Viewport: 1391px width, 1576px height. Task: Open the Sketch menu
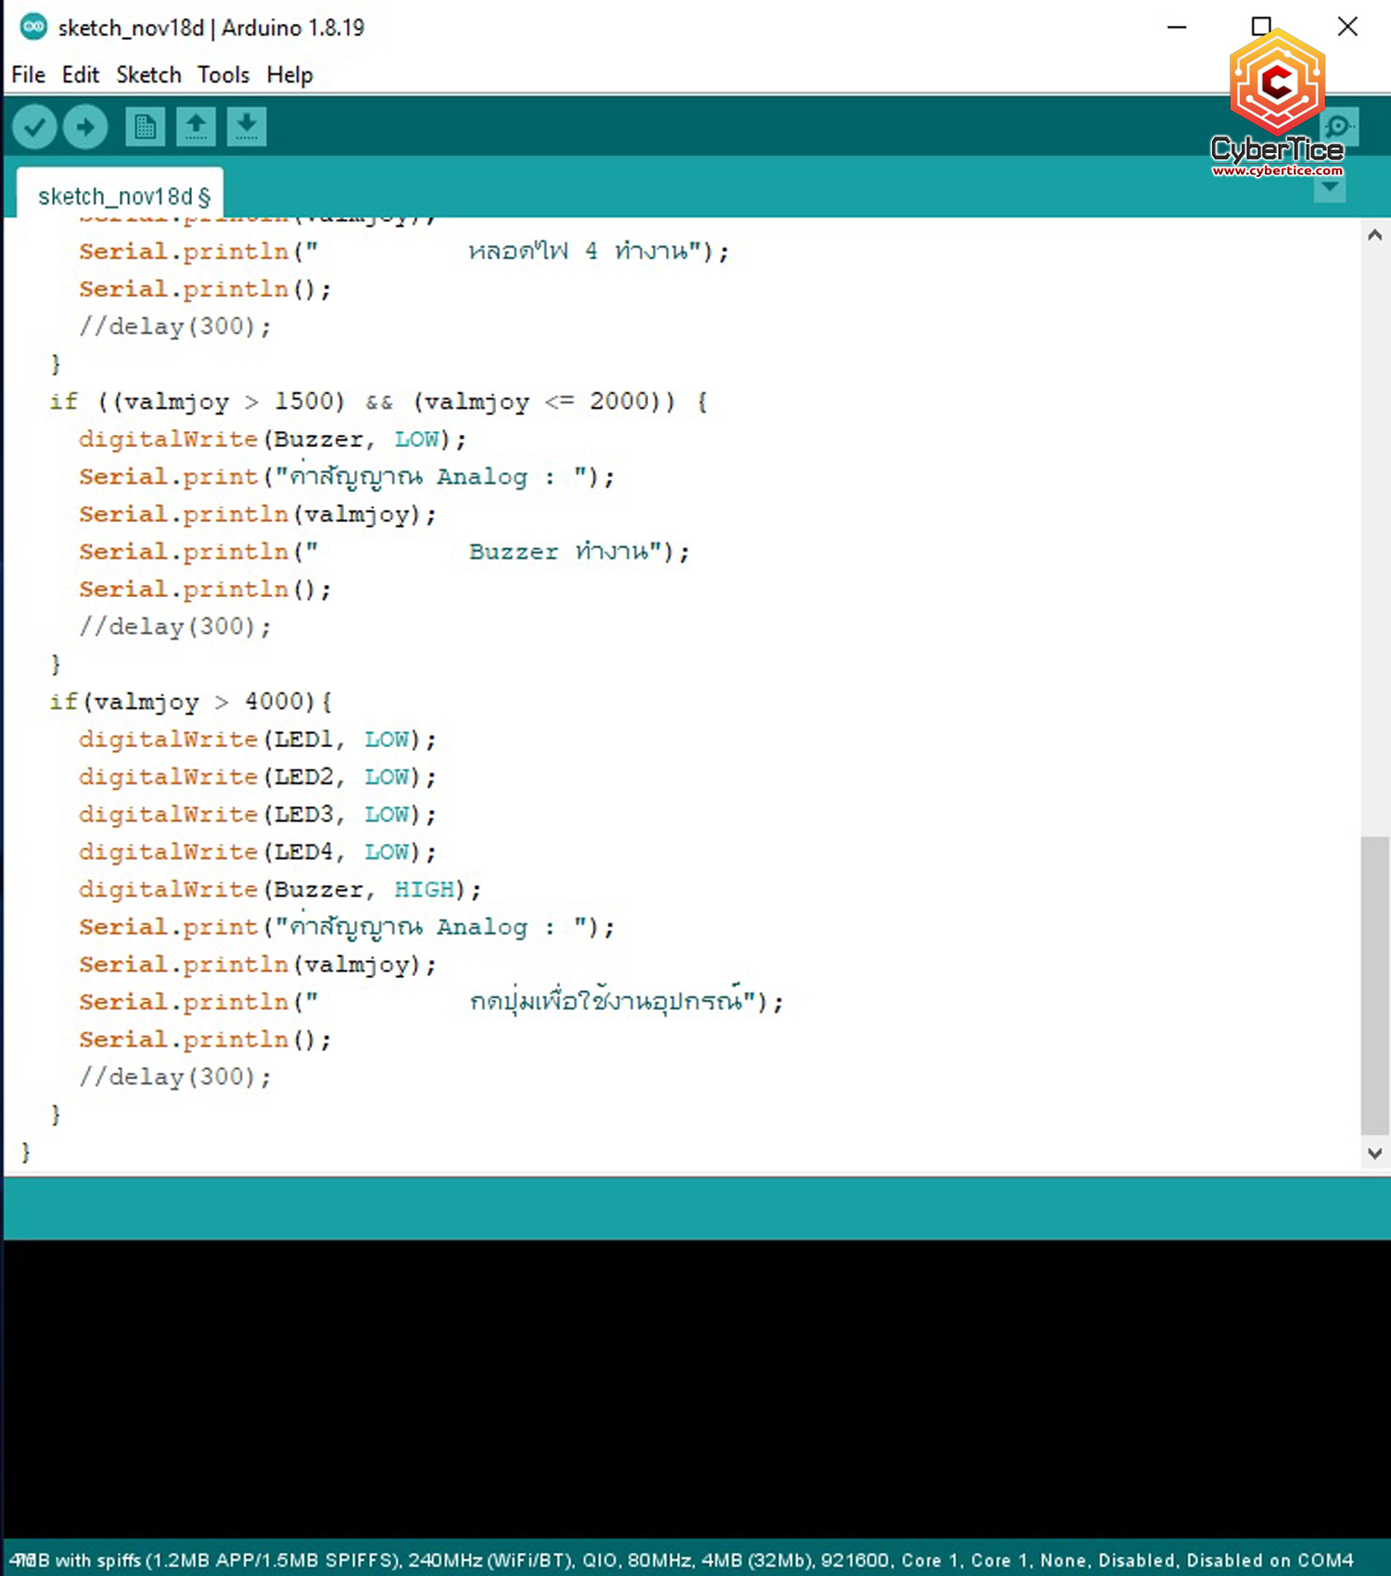[x=148, y=75]
